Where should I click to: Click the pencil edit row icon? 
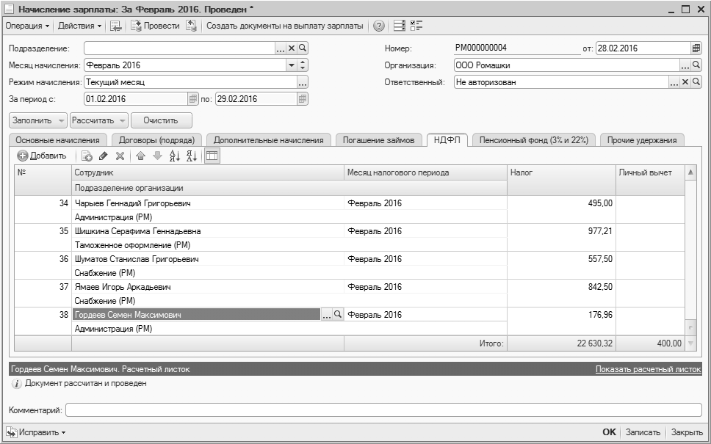point(104,156)
